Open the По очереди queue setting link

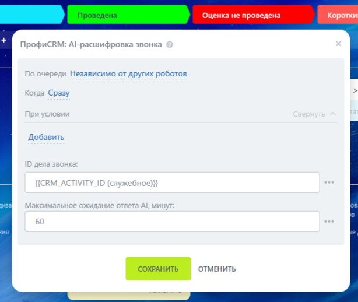click(x=128, y=73)
